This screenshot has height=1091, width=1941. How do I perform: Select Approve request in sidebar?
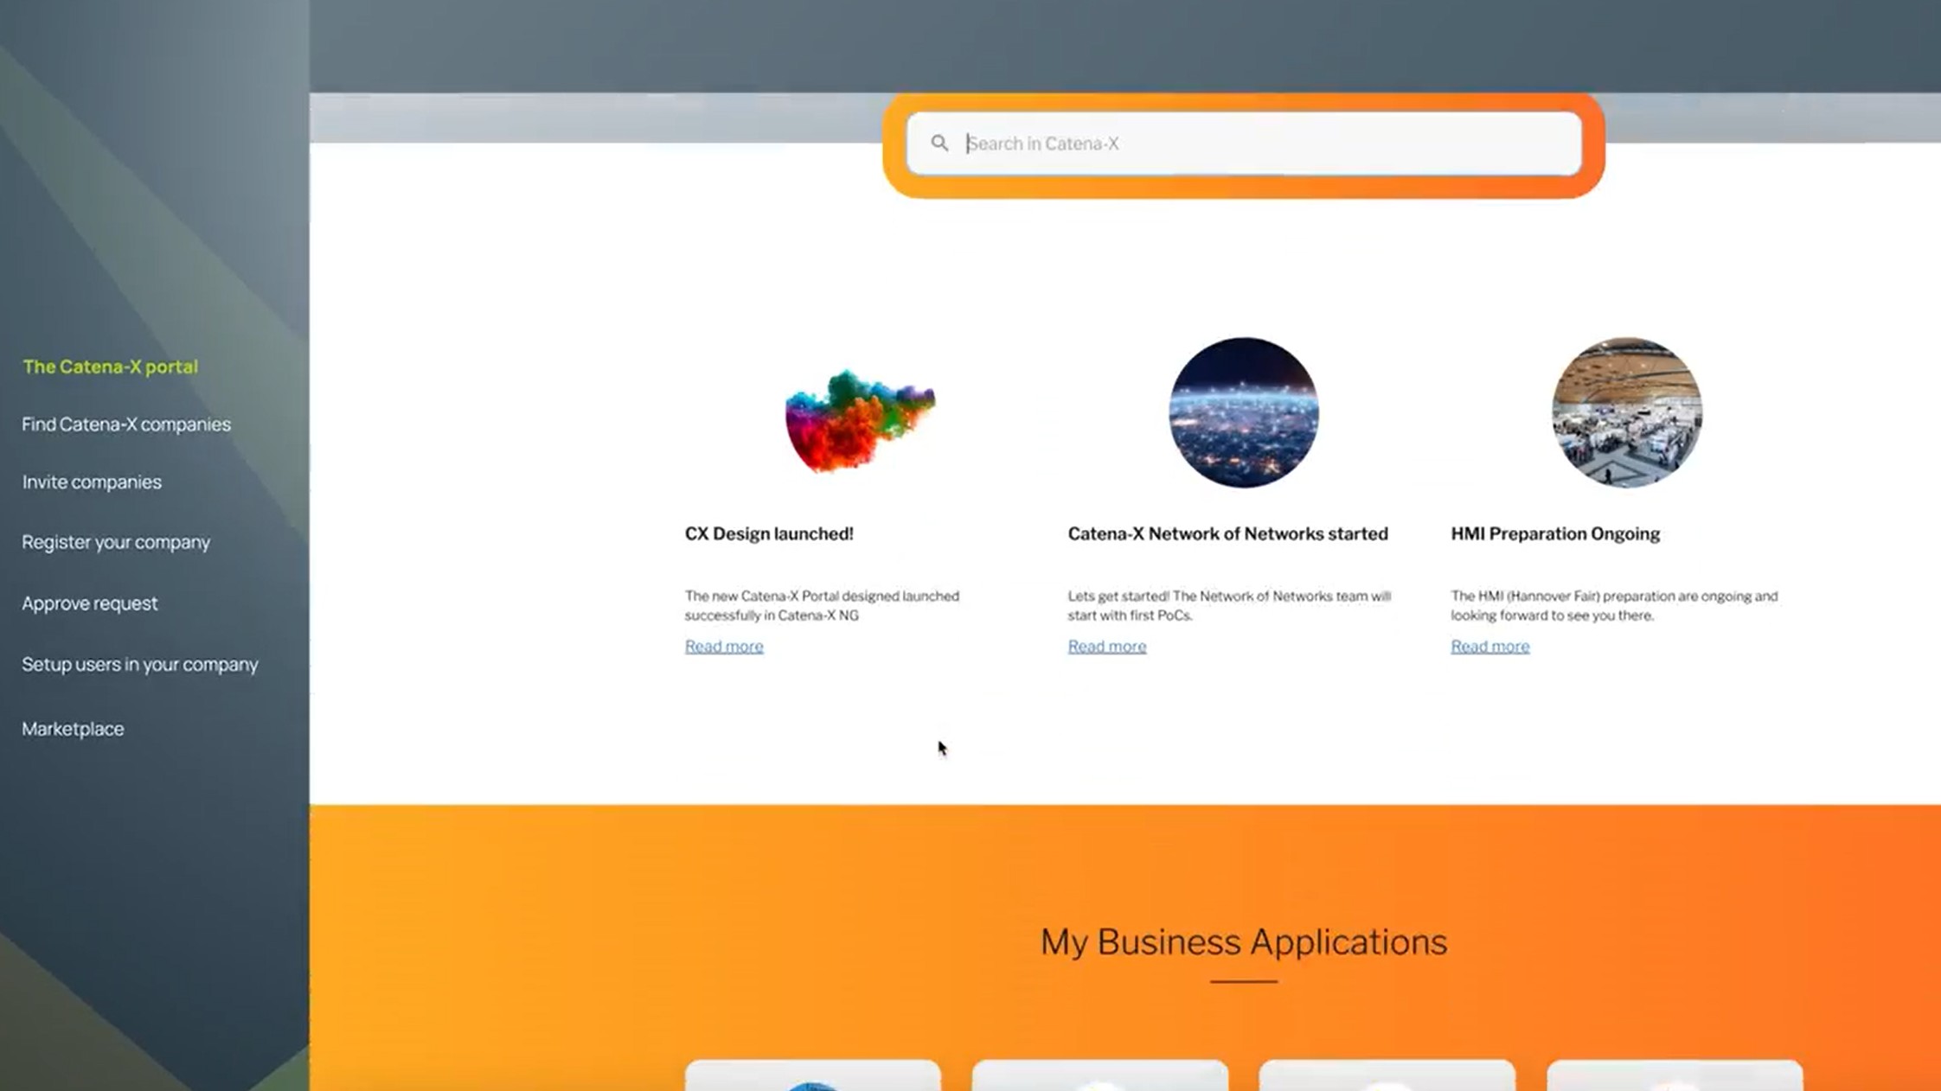click(90, 603)
